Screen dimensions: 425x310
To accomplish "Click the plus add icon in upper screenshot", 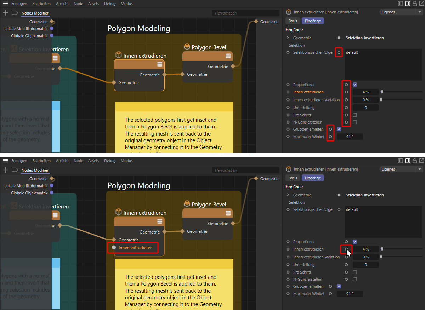I will (x=5, y=13).
